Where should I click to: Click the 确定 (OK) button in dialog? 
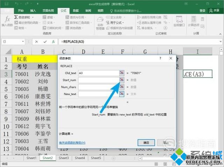[x=146, y=142]
